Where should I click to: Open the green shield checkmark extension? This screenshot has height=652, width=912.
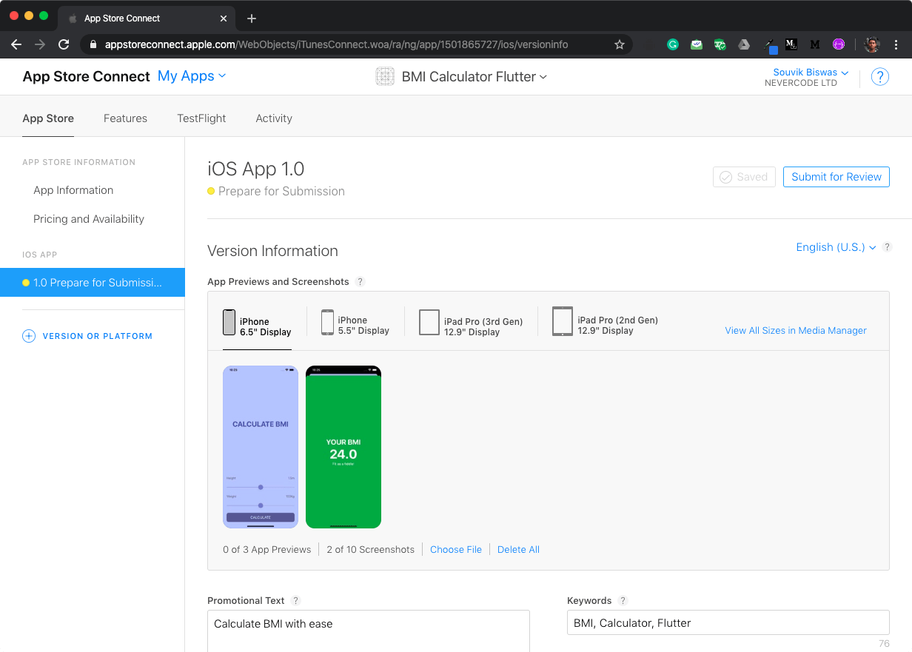click(720, 44)
